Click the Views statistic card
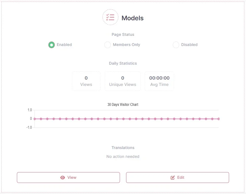Screen dimensions: 246x194 pyautogui.click(x=86, y=81)
